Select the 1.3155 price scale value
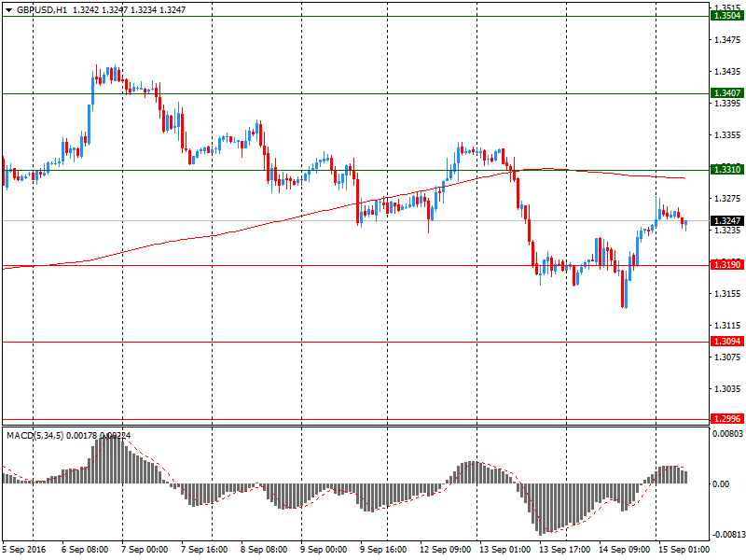The height and width of the screenshot is (560, 746). tap(727, 293)
